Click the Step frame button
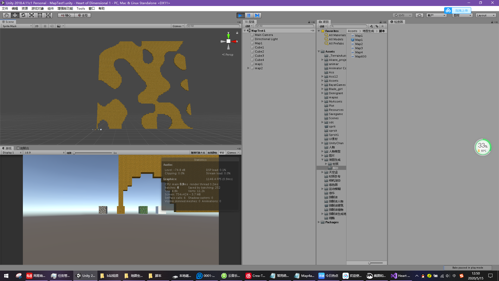Viewport: 499px width, 281px height. coord(257,15)
